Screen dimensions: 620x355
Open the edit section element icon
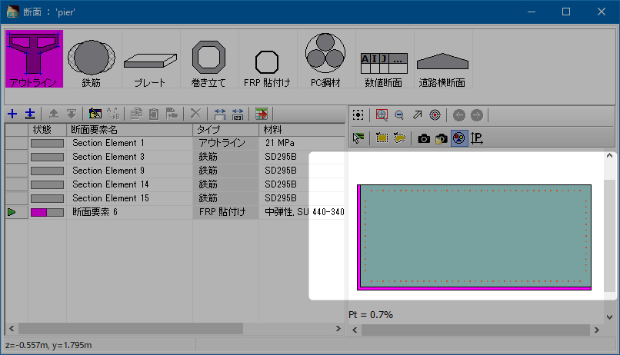coord(95,114)
